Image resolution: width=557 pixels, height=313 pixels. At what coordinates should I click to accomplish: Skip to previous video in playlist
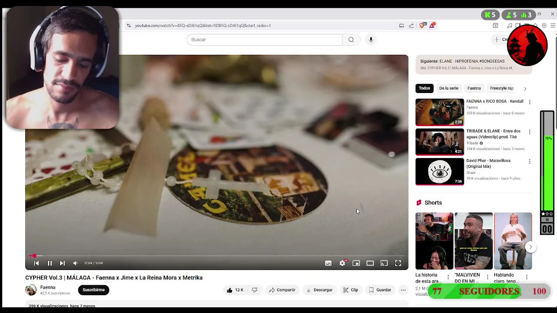(37, 263)
